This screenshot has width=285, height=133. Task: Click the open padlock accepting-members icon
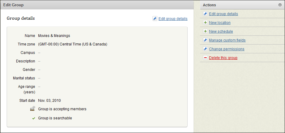(x=33, y=109)
